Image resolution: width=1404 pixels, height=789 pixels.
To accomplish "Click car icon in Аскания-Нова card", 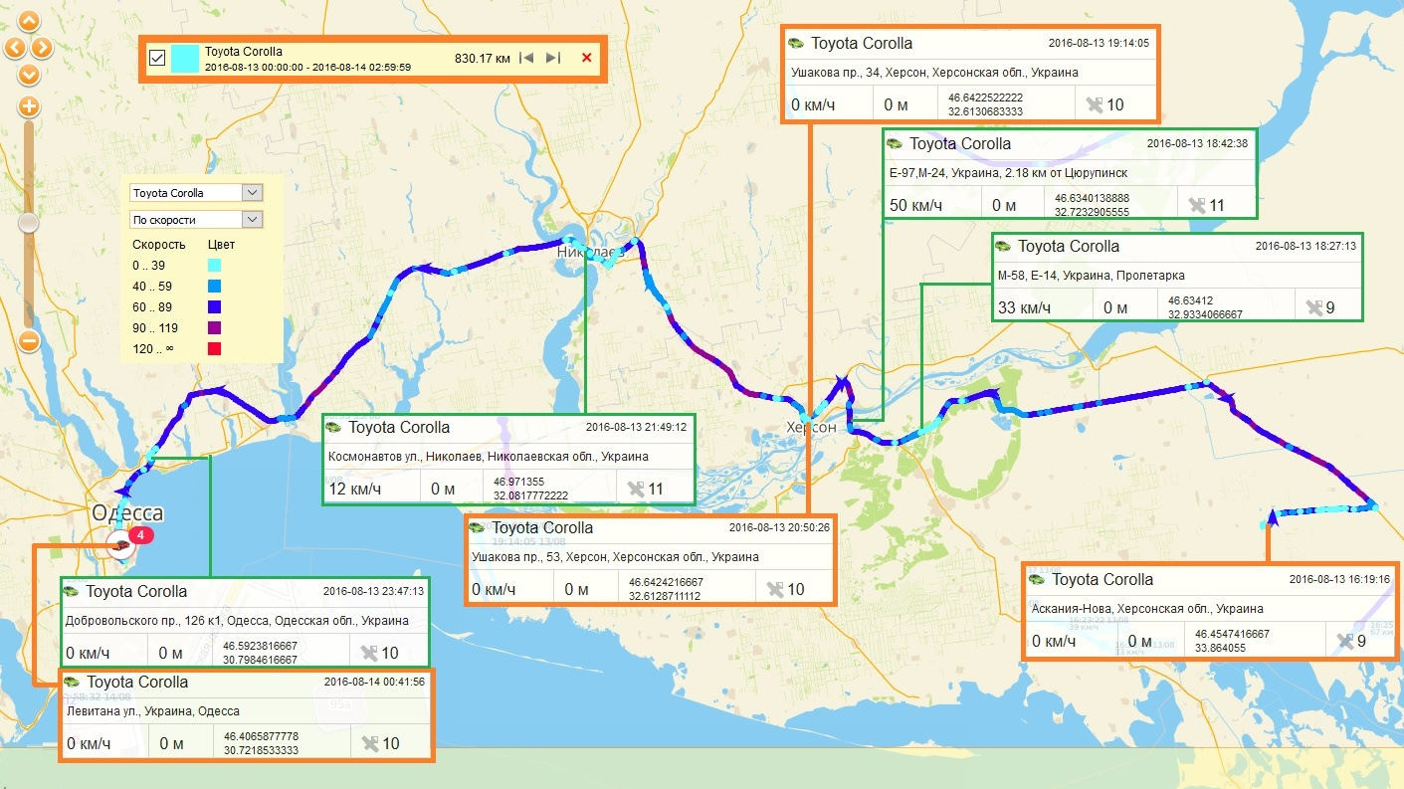I will (1037, 579).
